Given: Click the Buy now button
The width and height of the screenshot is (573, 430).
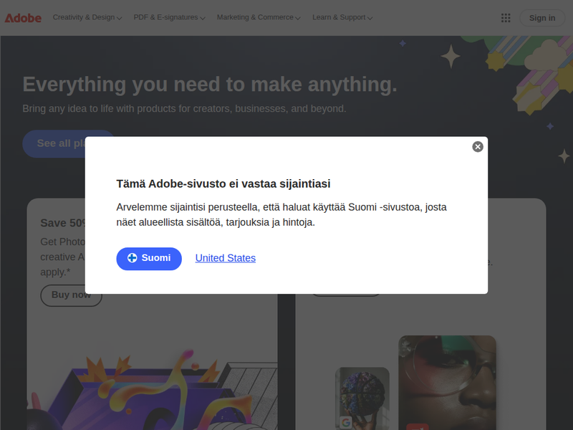Looking at the screenshot, I should [x=71, y=295].
